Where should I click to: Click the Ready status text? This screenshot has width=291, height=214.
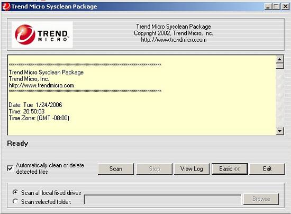click(x=17, y=144)
